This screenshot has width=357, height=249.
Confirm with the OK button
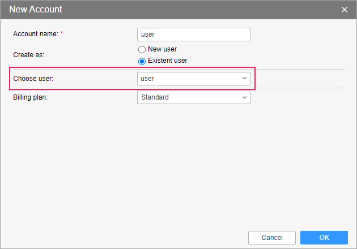[324, 238]
